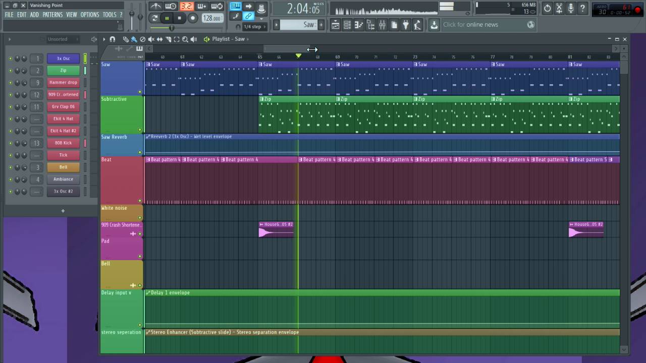This screenshot has height=363, width=646.
Task: Open the VIEW menu
Action: pos(72,15)
